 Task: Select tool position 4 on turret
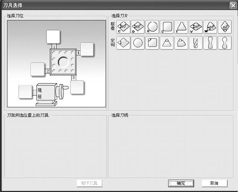coord(78,53)
